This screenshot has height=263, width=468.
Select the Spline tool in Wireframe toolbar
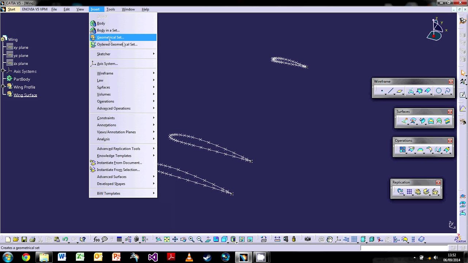tap(448, 91)
